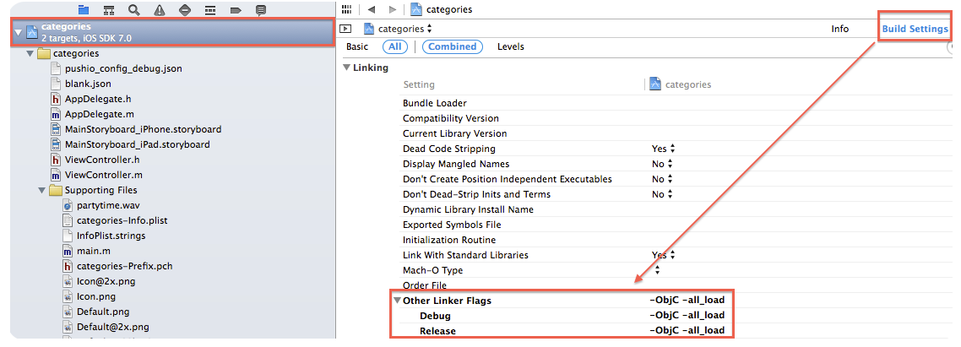961x347 pixels.
Task: Collapse the Other Linker Flags triangle
Action: tap(397, 301)
